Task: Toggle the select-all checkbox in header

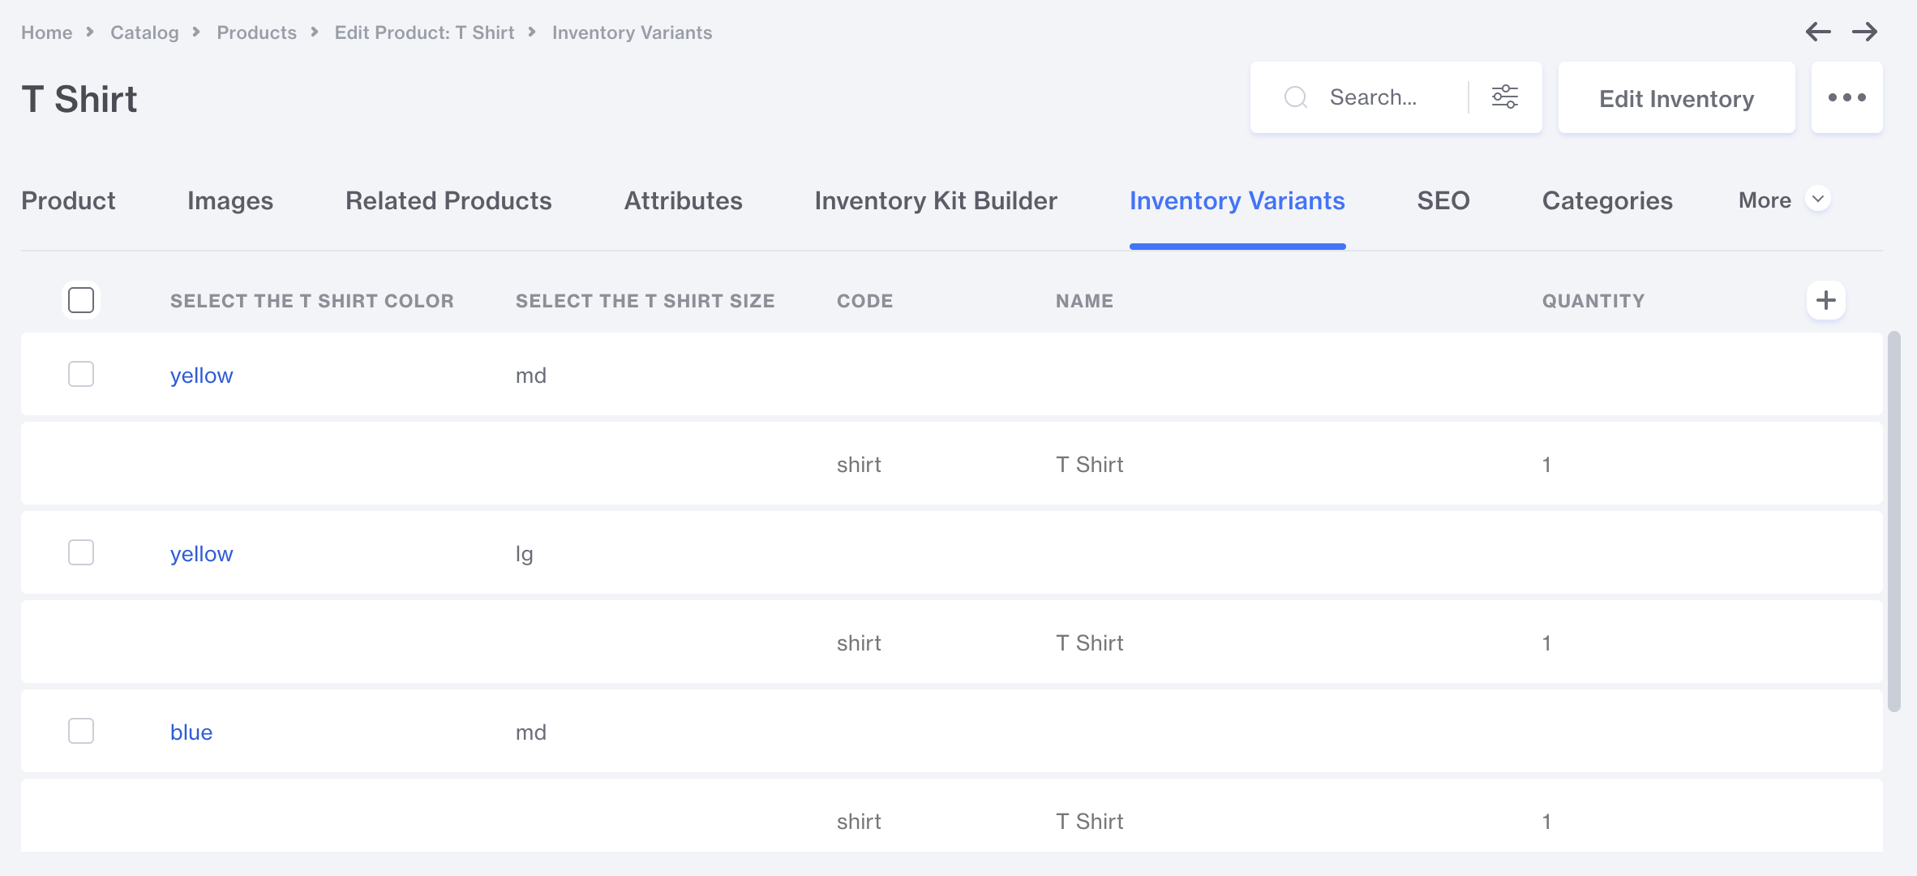Action: click(81, 300)
